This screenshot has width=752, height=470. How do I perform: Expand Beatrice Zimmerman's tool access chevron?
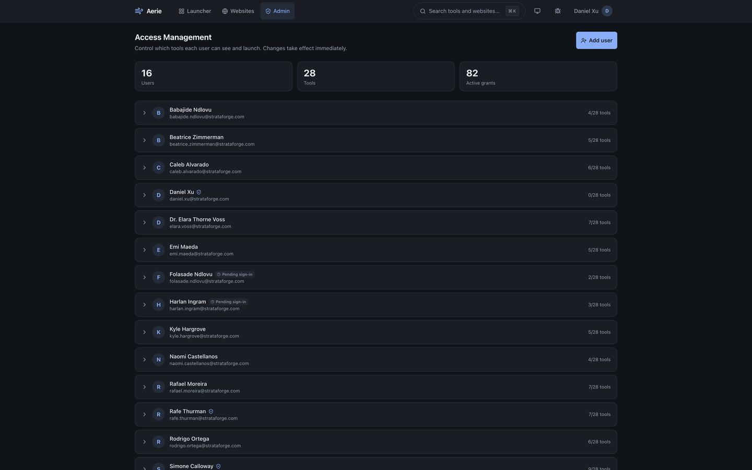pyautogui.click(x=145, y=140)
